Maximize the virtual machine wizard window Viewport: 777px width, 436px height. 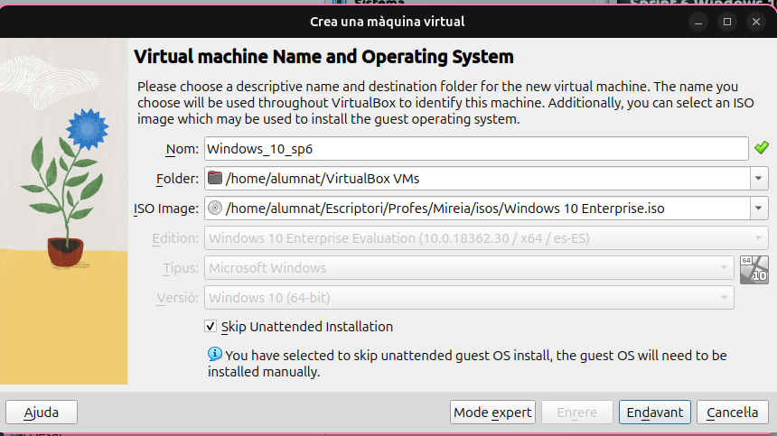click(727, 21)
